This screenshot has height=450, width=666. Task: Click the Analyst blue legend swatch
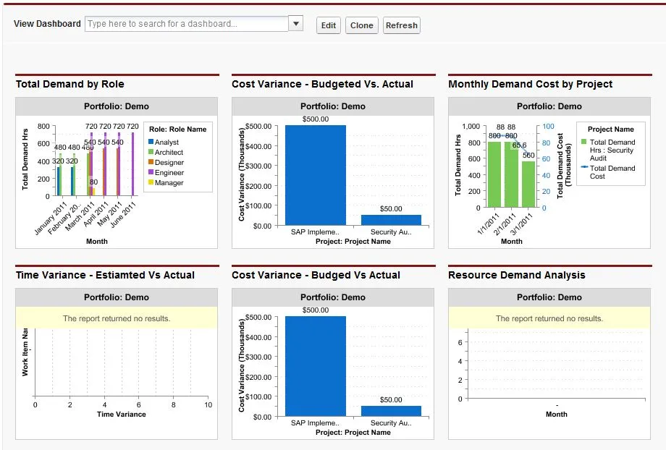(x=151, y=141)
